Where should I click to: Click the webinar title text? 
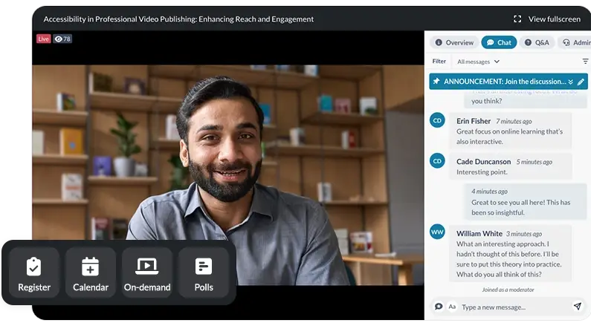178,19
